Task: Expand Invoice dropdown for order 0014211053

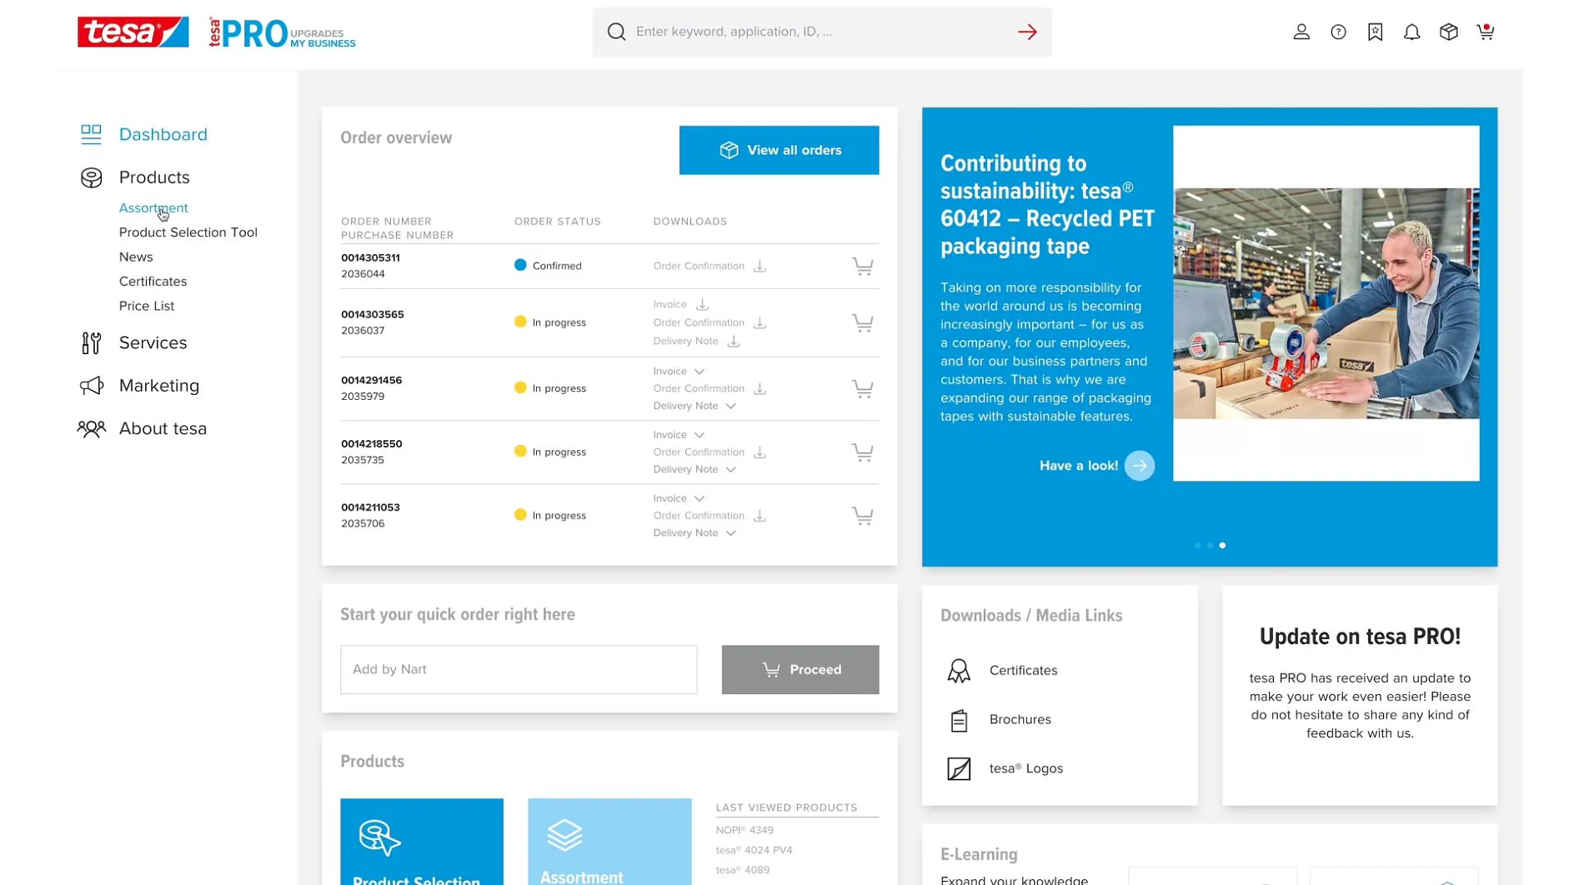Action: point(699,498)
